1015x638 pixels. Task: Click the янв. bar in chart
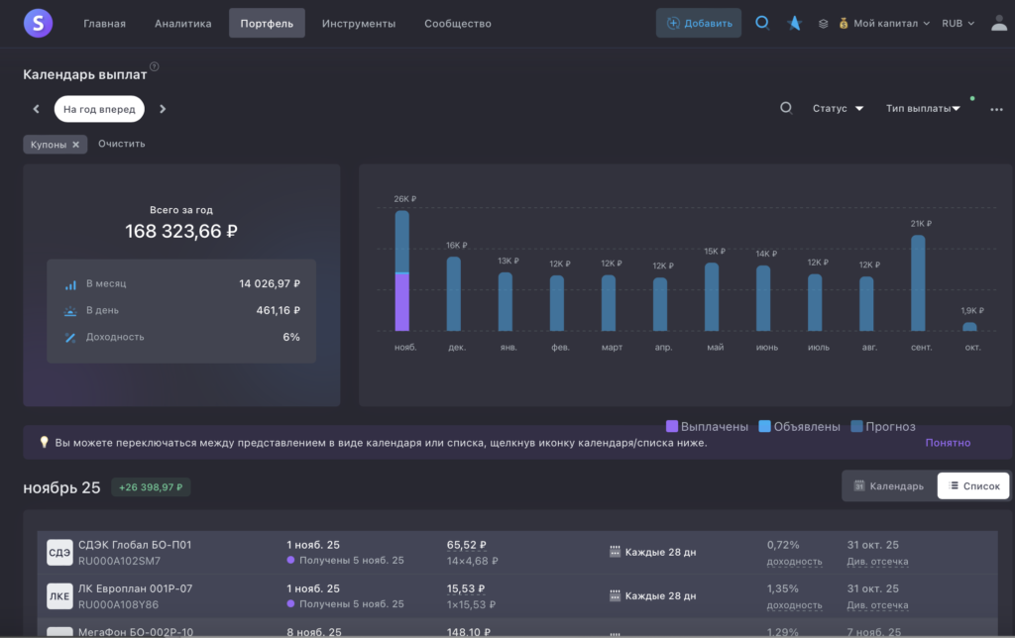tap(506, 302)
